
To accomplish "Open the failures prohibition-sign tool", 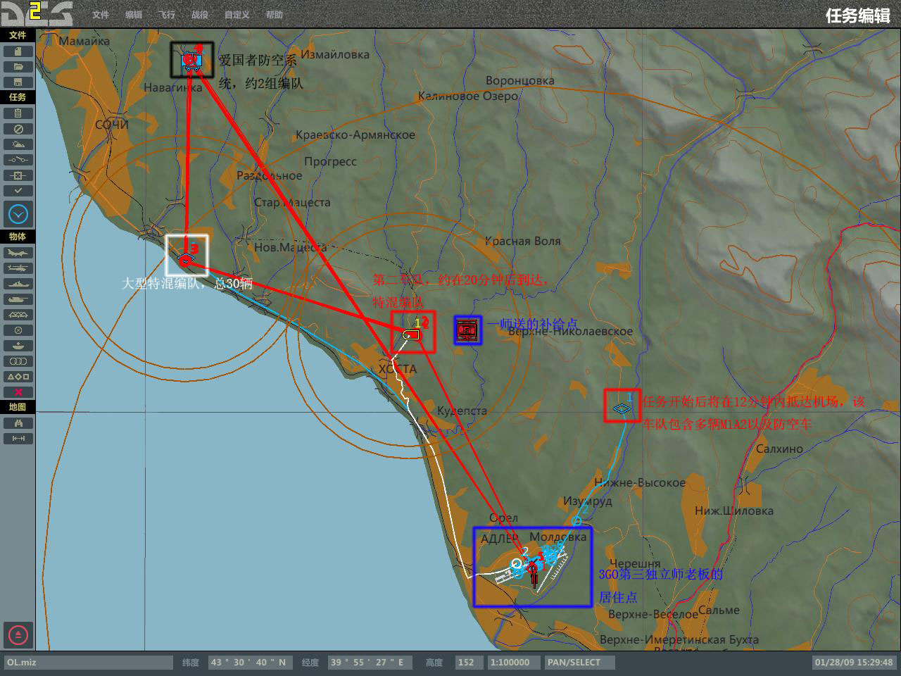I will point(18,129).
